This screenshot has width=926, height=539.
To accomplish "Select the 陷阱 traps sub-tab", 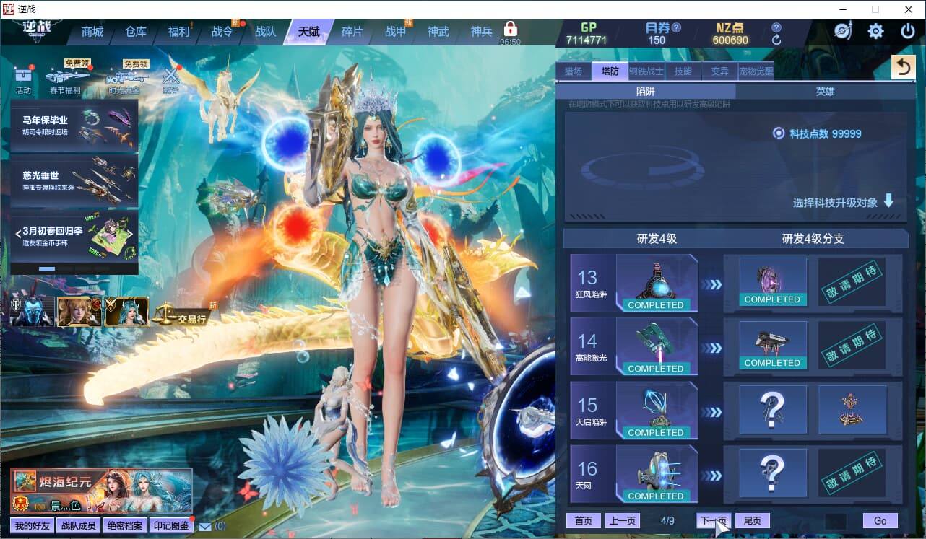I will [x=646, y=92].
